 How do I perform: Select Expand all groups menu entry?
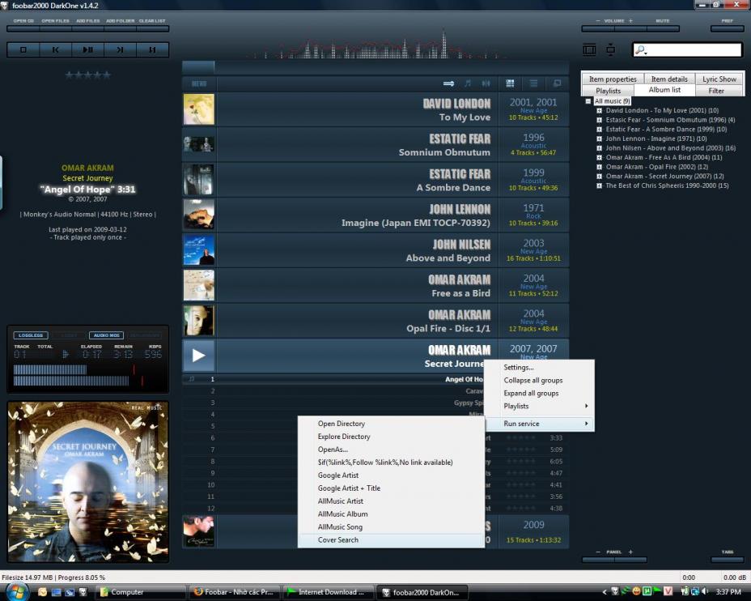540,393
